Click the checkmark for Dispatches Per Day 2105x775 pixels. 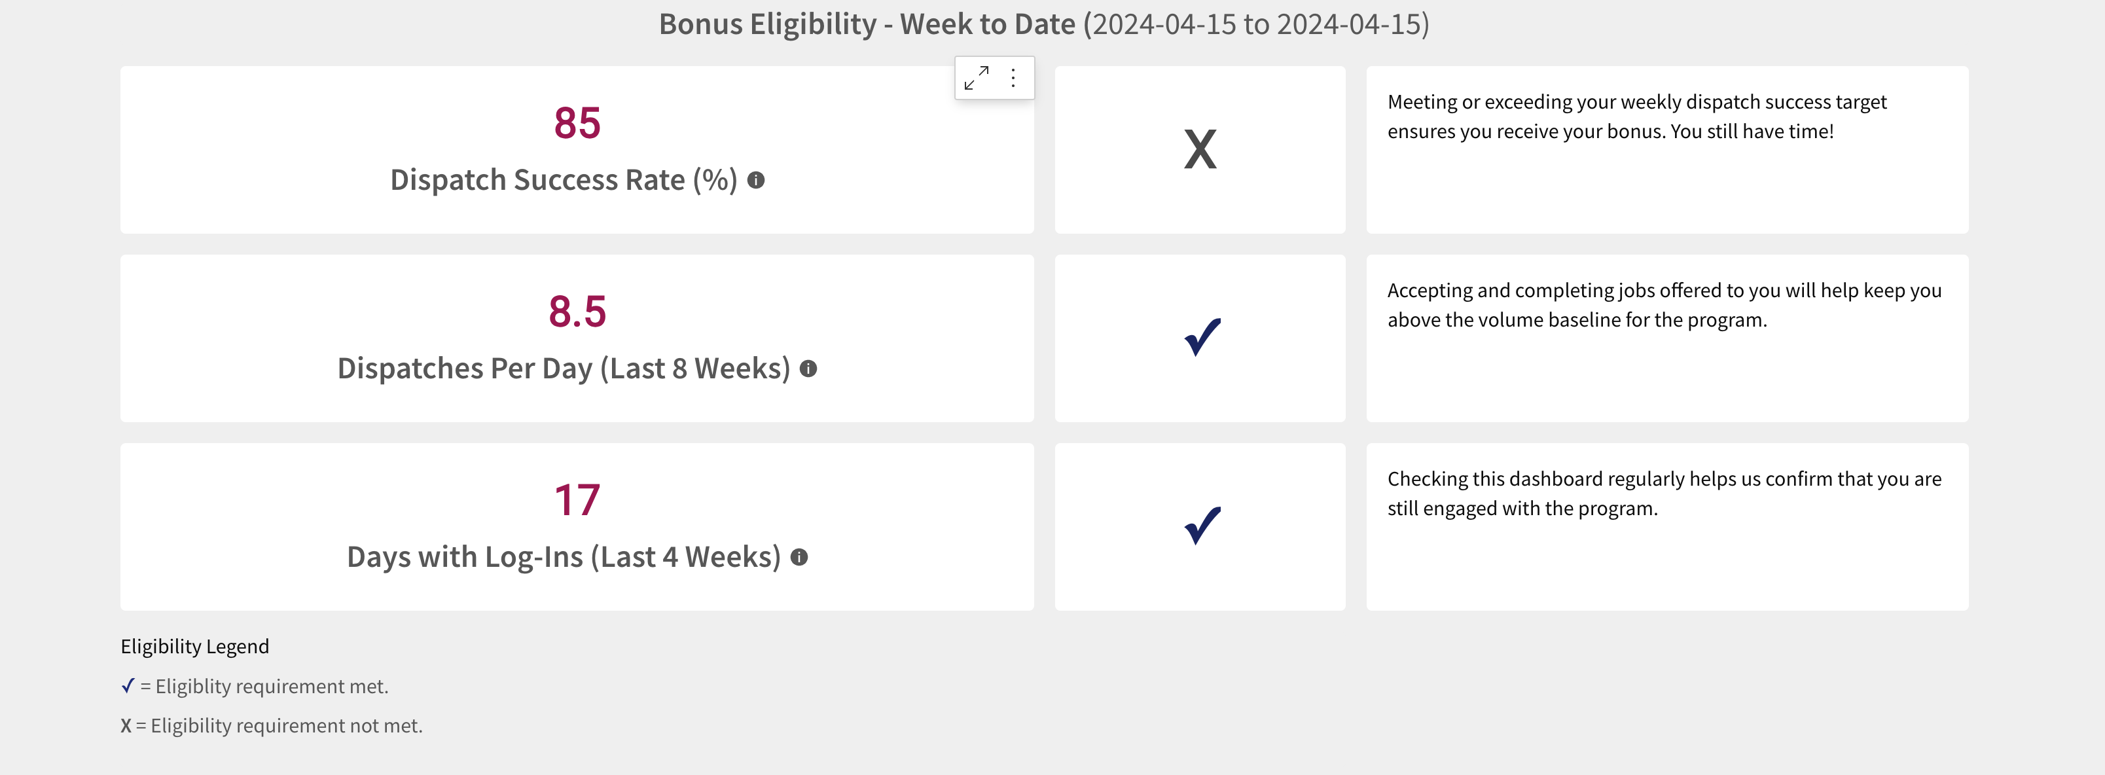(1202, 337)
